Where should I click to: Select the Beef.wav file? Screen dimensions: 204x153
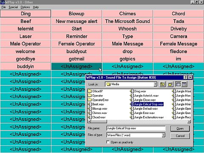pyautogui.click(x=96, y=104)
